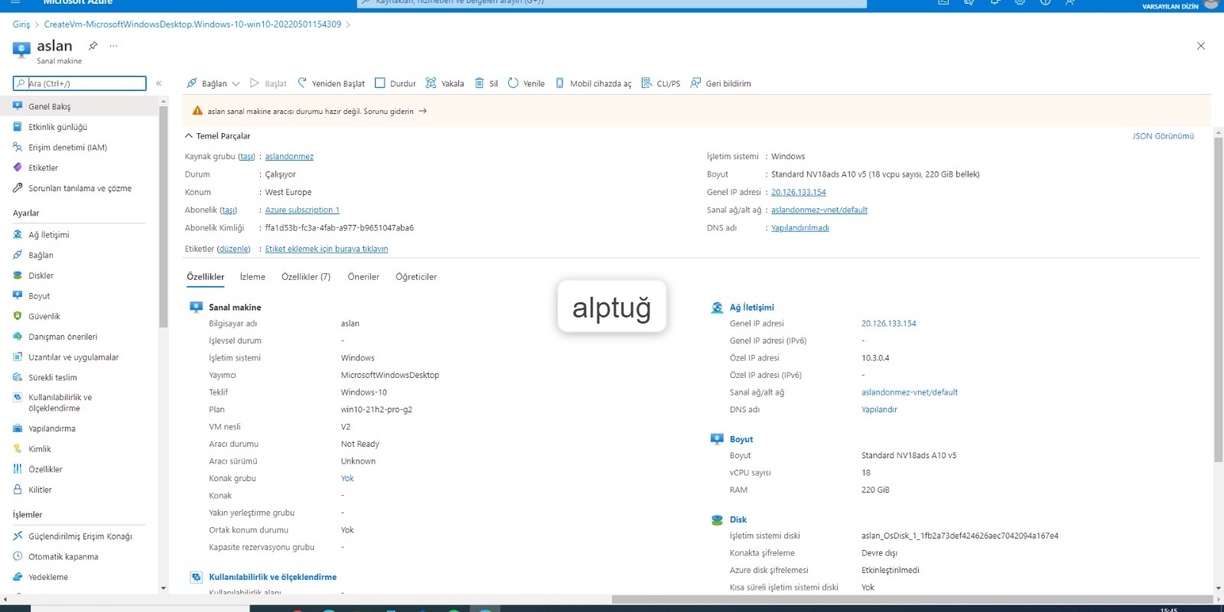Focus the Ara (Ctrl+/) search field
This screenshot has height=612, width=1224.
coord(80,83)
